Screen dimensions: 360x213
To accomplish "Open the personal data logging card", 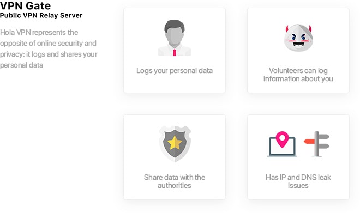I will [175, 50].
